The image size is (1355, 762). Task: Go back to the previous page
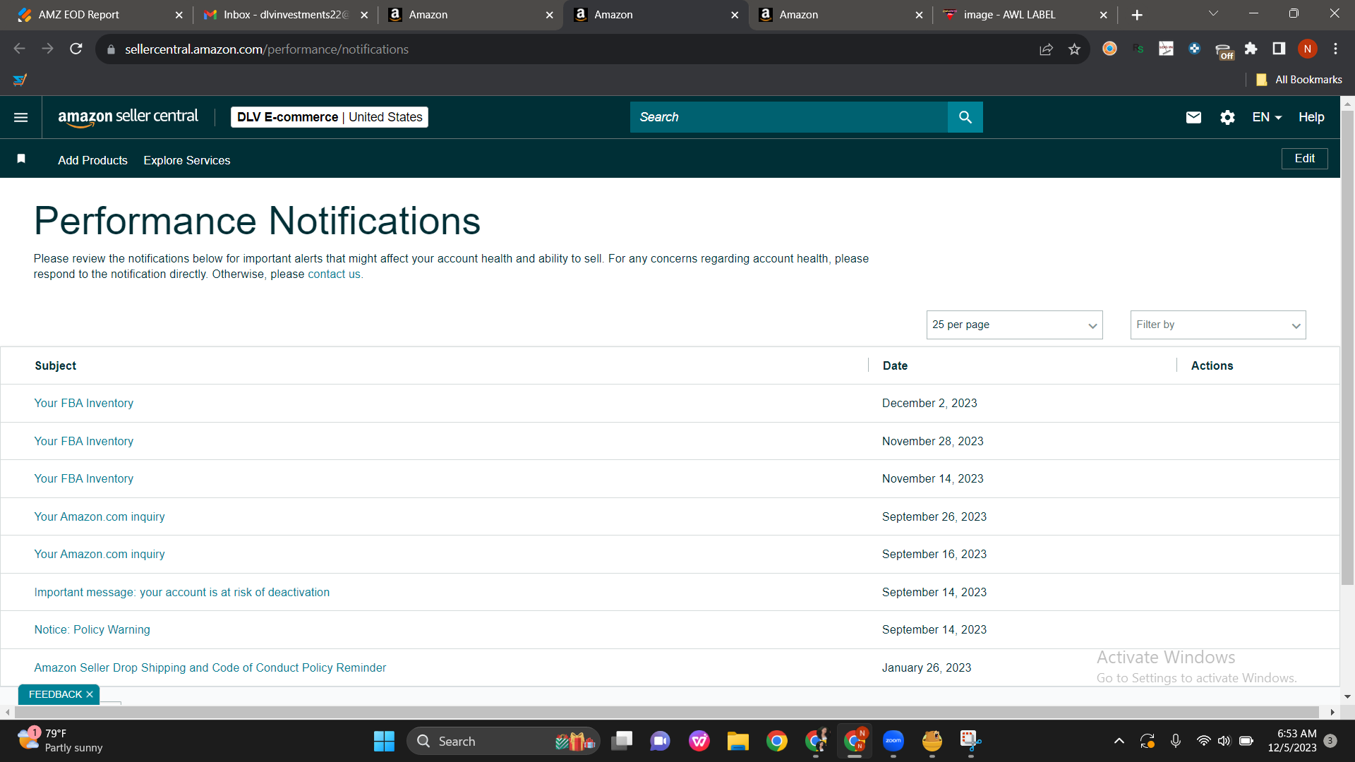coord(20,49)
